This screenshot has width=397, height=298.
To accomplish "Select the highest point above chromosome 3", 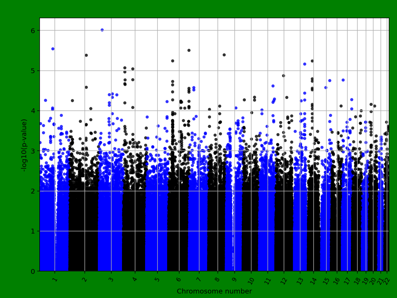I will click(x=102, y=30).
